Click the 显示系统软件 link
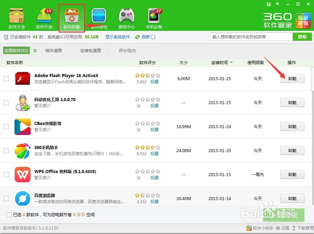Image resolution: width=314 pixels, height=234 pixels. 118,37
